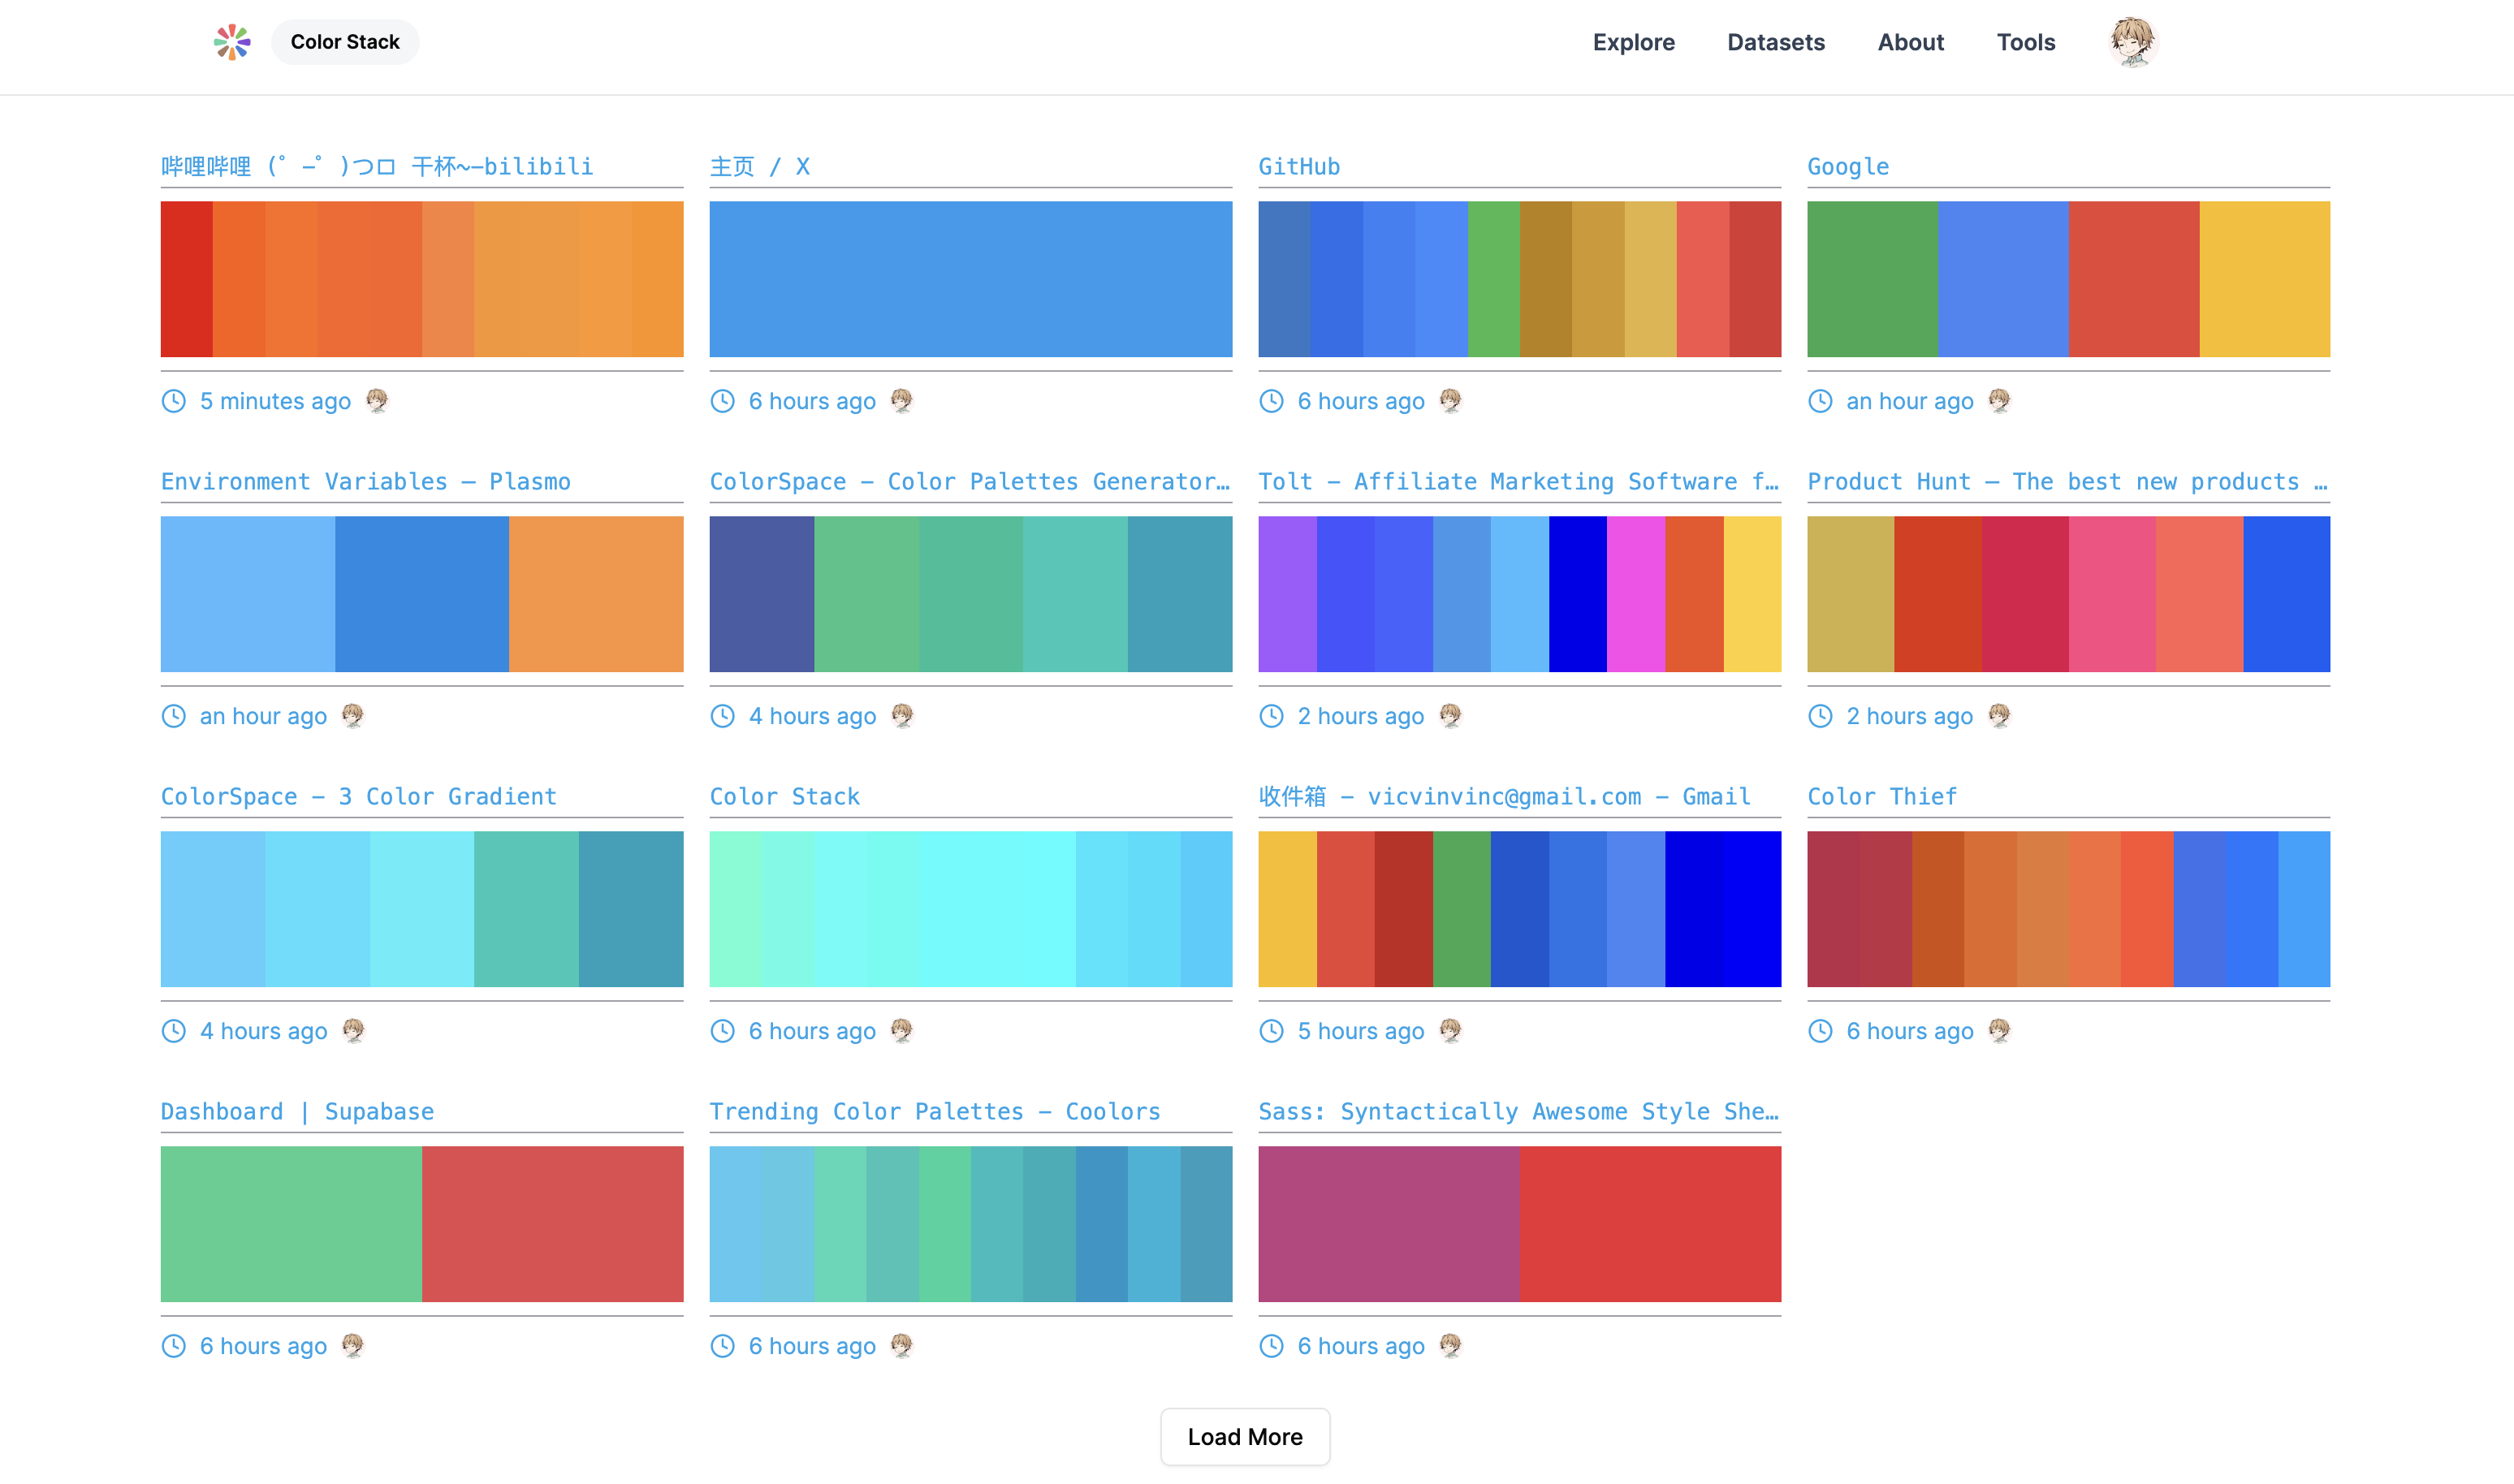Click author avatar under Product Hunt palette

pyautogui.click(x=2000, y=716)
